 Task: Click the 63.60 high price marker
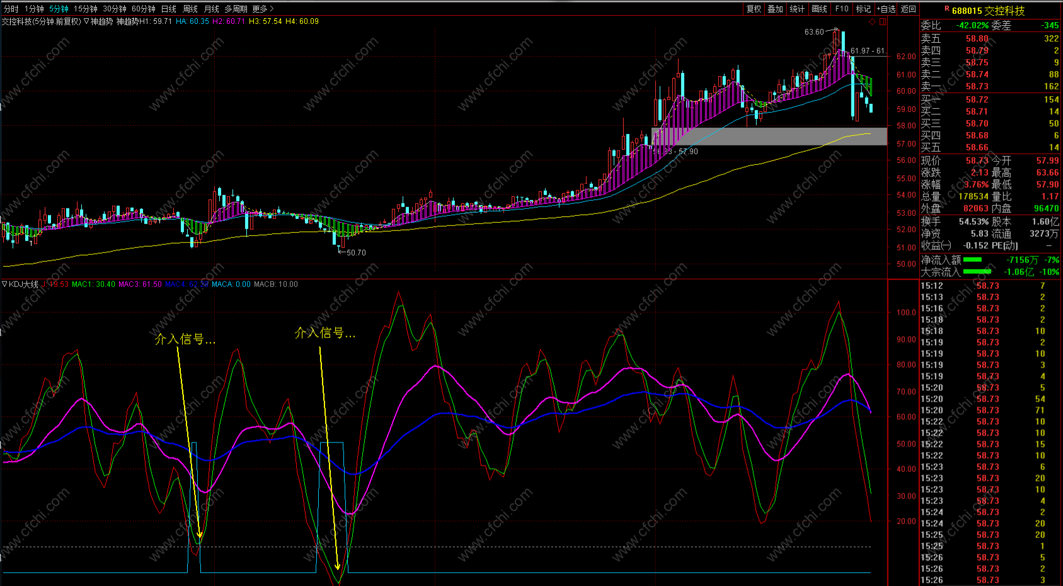click(814, 32)
